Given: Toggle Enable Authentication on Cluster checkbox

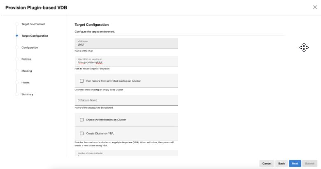Looking at the screenshot, I should coord(81,120).
